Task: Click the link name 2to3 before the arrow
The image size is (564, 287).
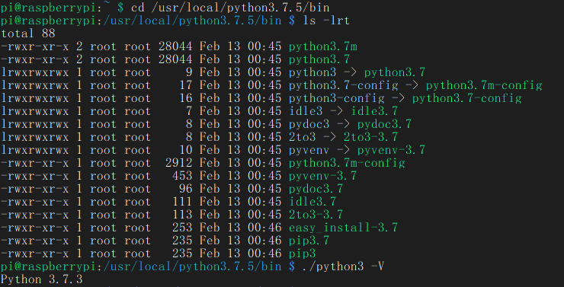Action: (x=302, y=137)
